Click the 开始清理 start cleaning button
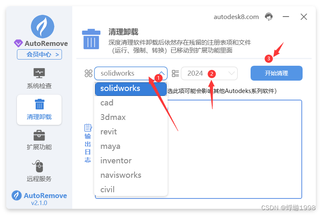 click(x=277, y=73)
